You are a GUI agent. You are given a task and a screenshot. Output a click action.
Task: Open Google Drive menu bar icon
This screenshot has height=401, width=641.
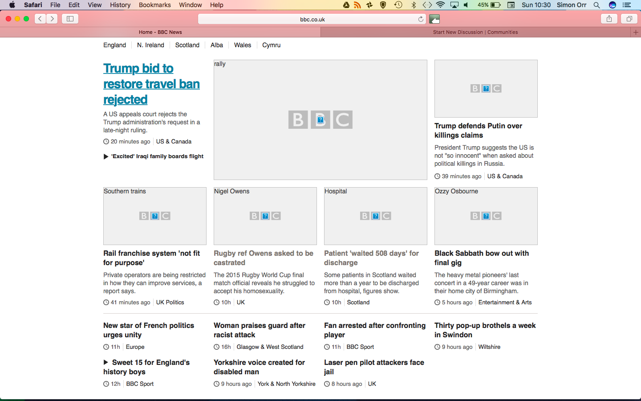pyautogui.click(x=346, y=5)
